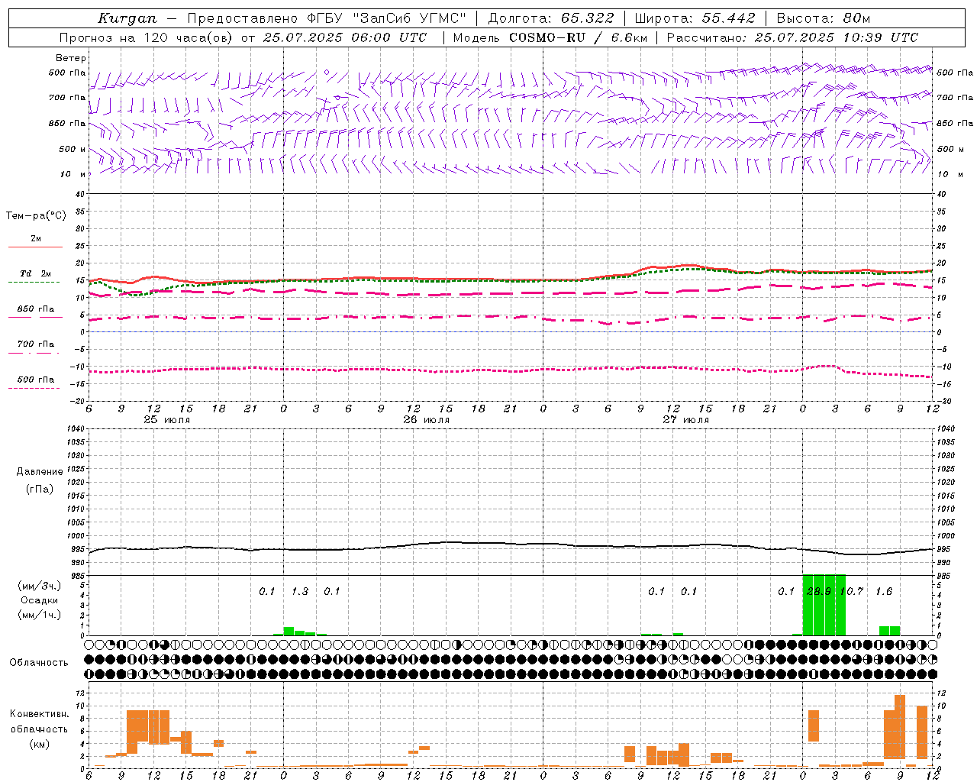Image resolution: width=977 pixels, height=782 pixels.
Task: Click date label "25 июля"
Action: pos(167,420)
